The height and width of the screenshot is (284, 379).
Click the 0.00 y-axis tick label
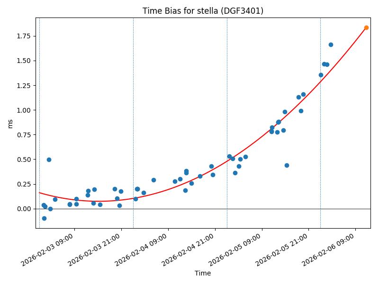(24, 209)
